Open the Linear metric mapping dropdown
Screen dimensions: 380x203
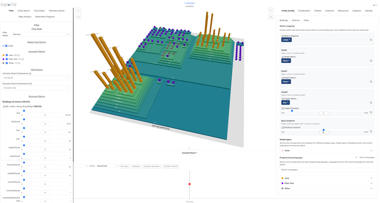(287, 40)
